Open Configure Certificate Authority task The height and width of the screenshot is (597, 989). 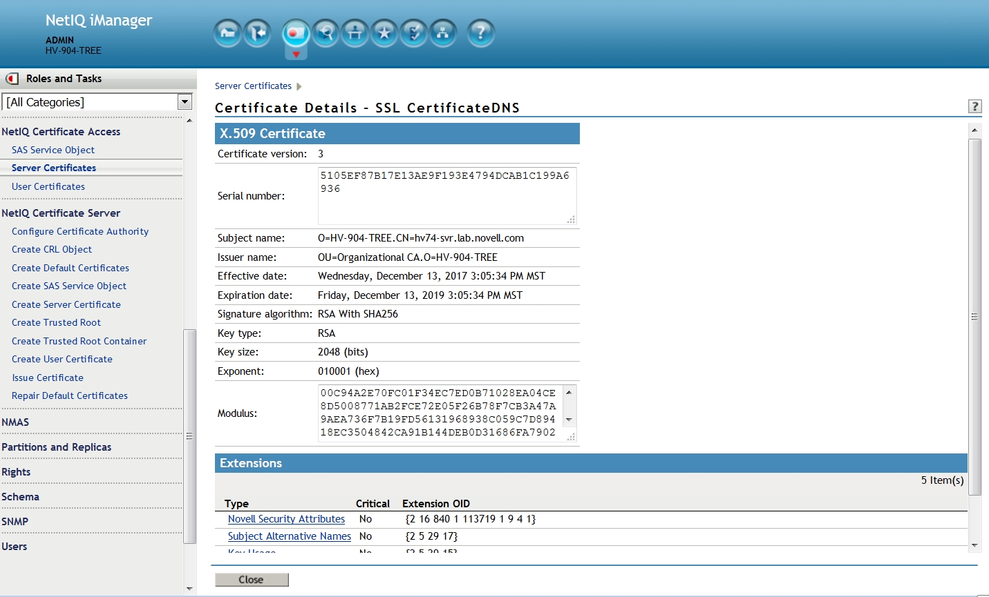pyautogui.click(x=80, y=232)
